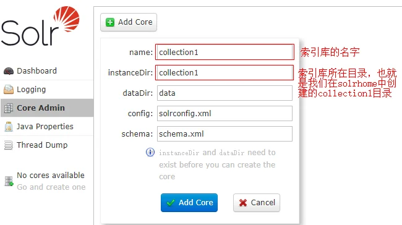Click the Core Admin server icon
Screen dimensions: 402x225
click(x=9, y=108)
